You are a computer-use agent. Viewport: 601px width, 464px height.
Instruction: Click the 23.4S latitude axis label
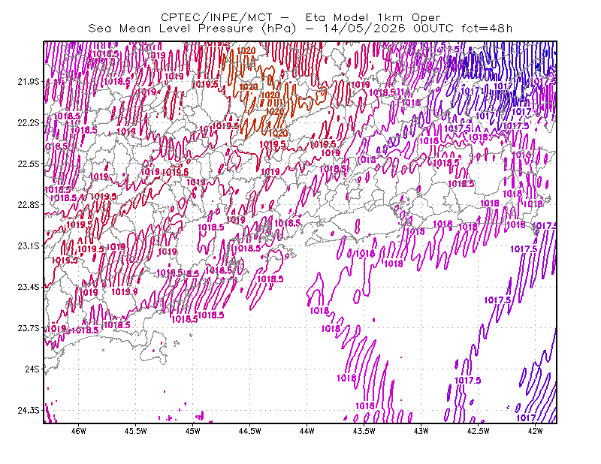29,287
